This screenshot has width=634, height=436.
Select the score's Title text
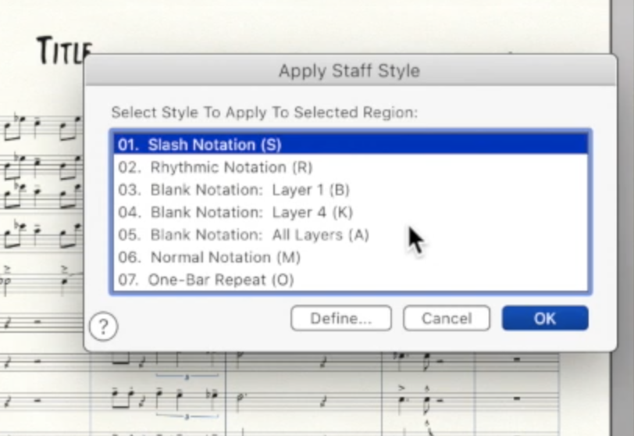pos(64,51)
